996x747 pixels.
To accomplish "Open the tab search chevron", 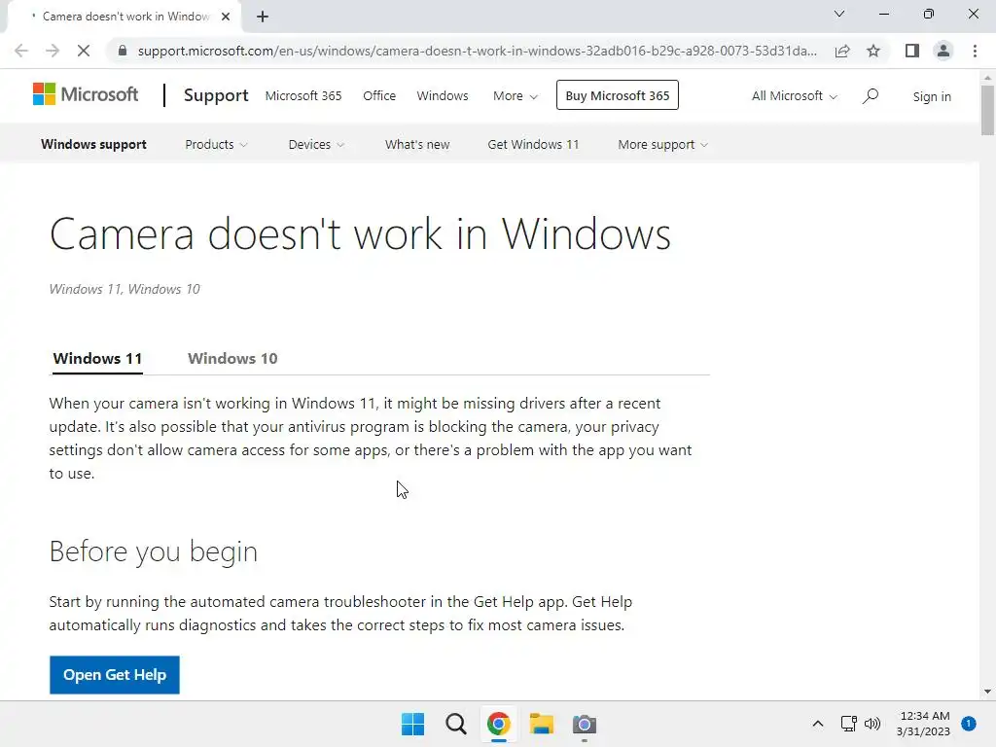I will (x=839, y=14).
